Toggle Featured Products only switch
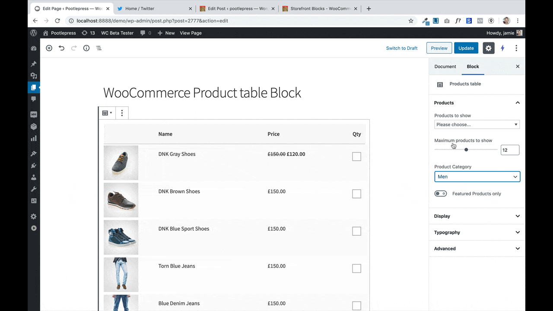The image size is (553, 311). 441,194
